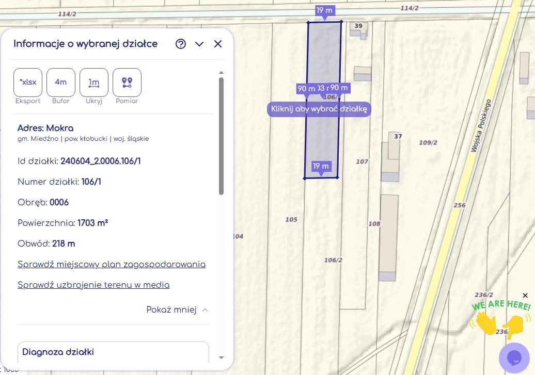
Task: Collapse details with Pokaż mniej
Action: (x=177, y=310)
